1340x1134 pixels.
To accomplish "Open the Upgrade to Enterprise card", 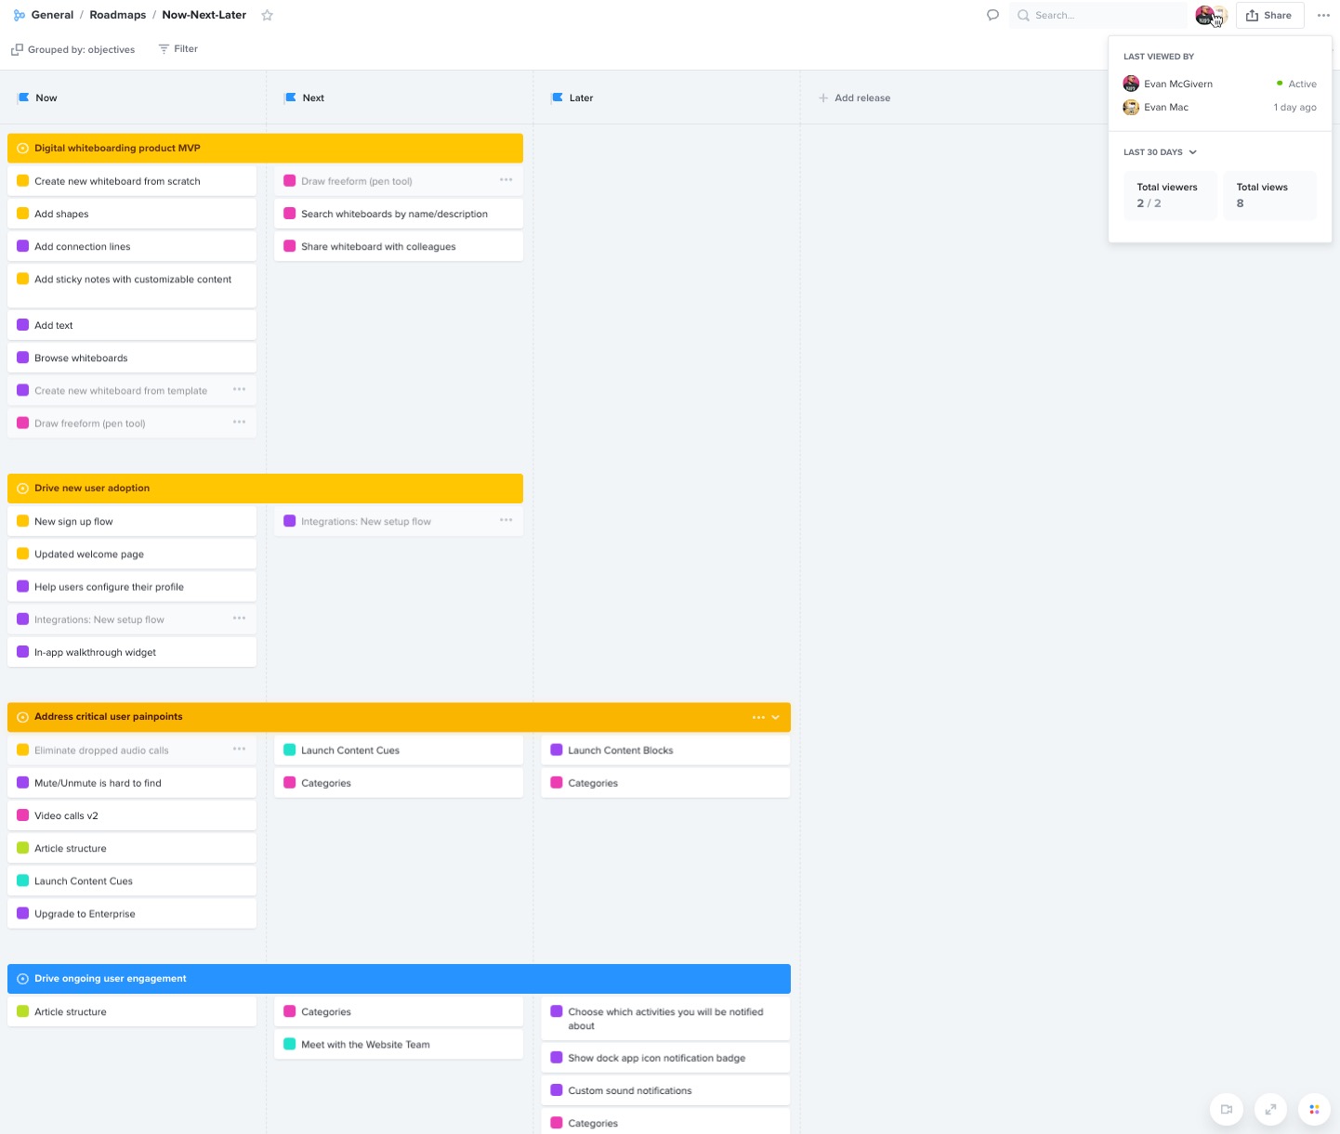I will pos(132,913).
